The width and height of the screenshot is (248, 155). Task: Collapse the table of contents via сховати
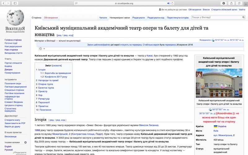point(57,65)
